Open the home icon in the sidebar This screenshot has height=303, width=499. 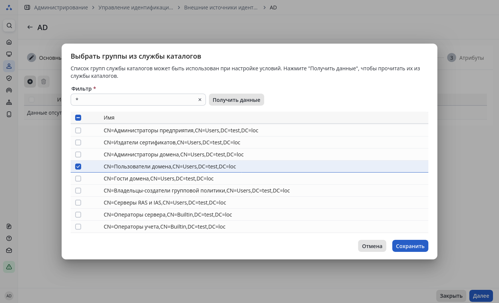(x=9, y=42)
